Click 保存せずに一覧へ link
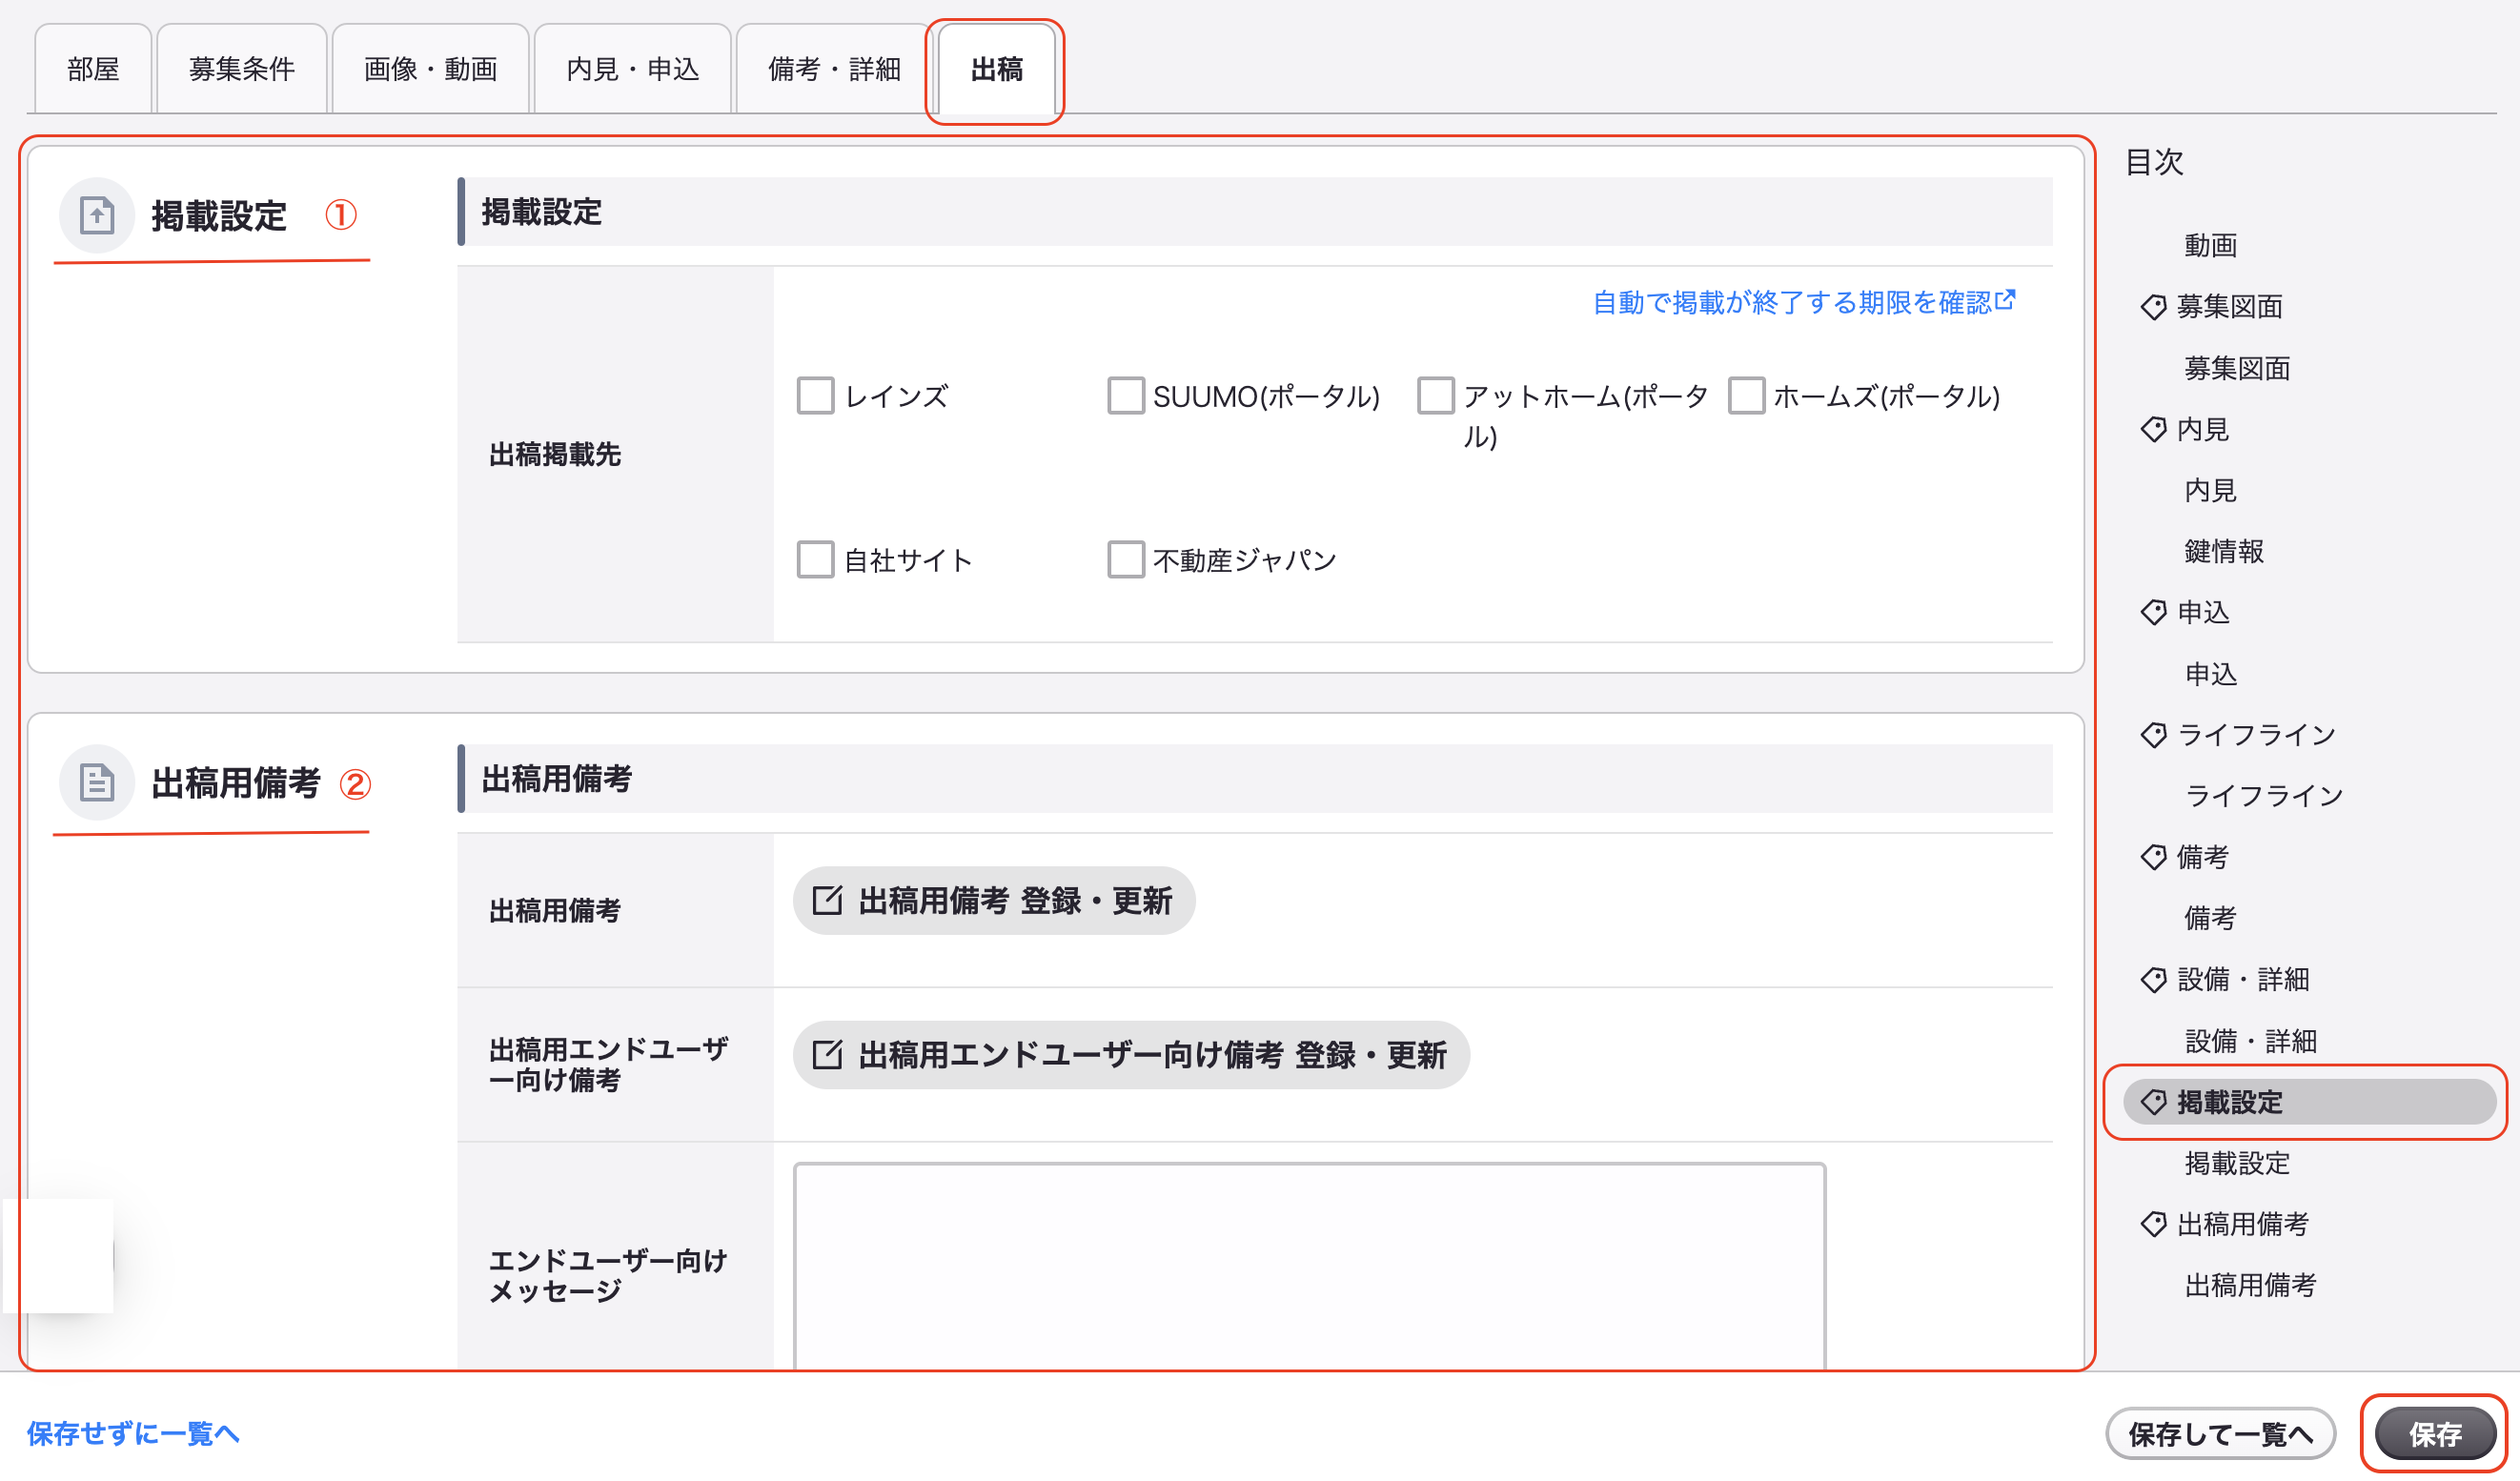Image resolution: width=2520 pixels, height=1481 pixels. (133, 1433)
